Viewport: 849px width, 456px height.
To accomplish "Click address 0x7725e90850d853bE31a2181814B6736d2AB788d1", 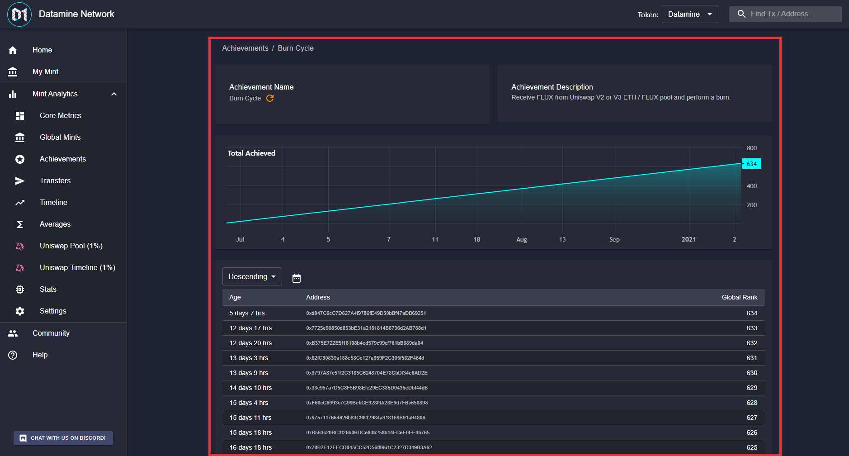I will coord(366,328).
